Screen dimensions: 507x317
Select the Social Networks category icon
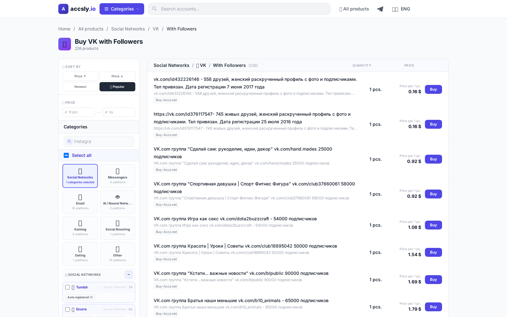80,171
